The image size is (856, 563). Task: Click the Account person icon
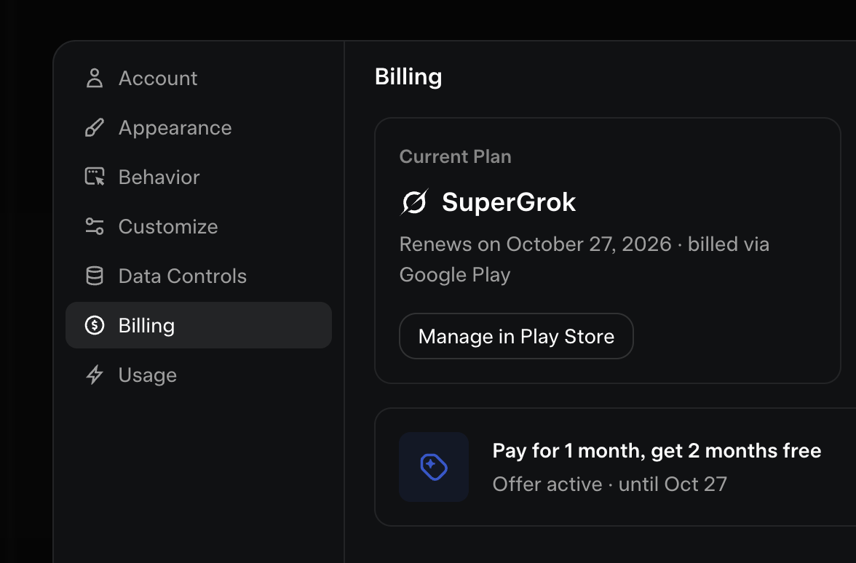[95, 78]
